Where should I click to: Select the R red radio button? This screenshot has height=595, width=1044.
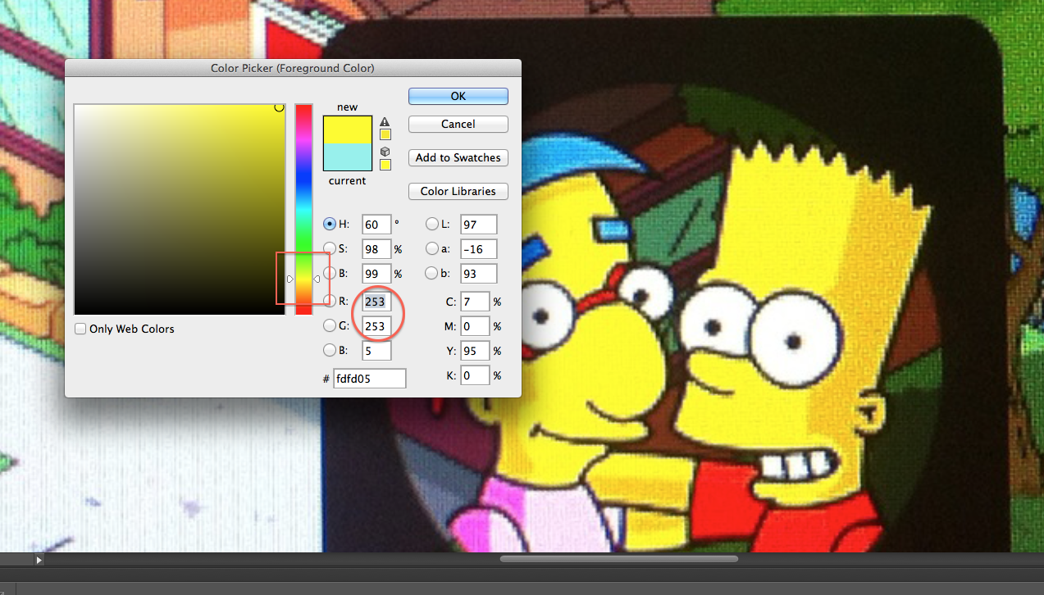point(330,301)
